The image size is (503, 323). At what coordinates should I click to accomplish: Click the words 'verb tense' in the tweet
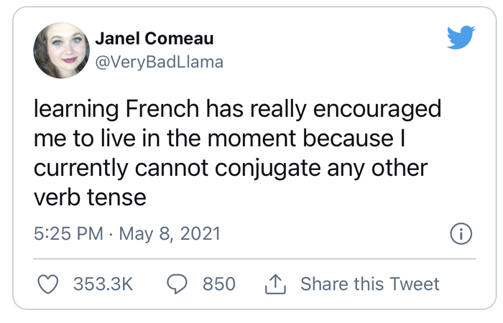click(91, 197)
